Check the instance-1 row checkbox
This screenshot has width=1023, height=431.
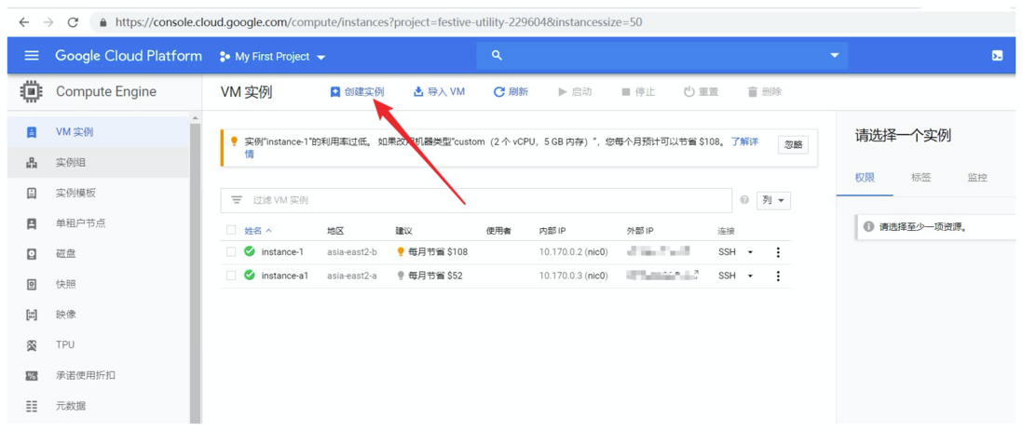click(231, 252)
